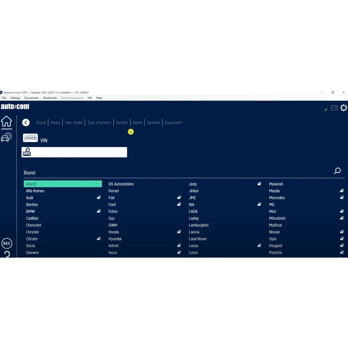This screenshot has height=348, width=348.
Task: Pick Mercedes from the brand list
Action: point(277,198)
